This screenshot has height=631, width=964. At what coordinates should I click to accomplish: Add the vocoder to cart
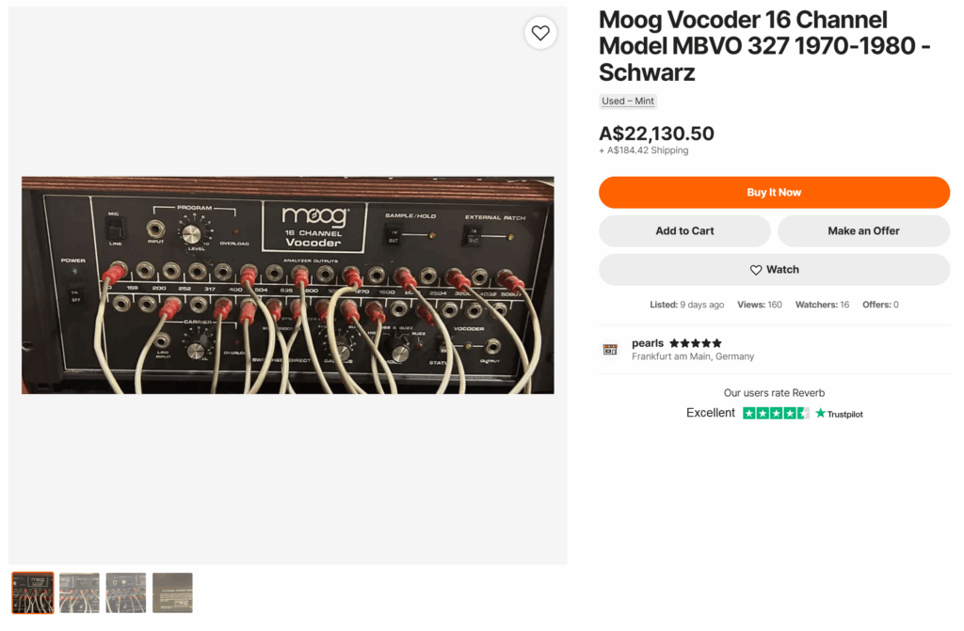tap(685, 231)
